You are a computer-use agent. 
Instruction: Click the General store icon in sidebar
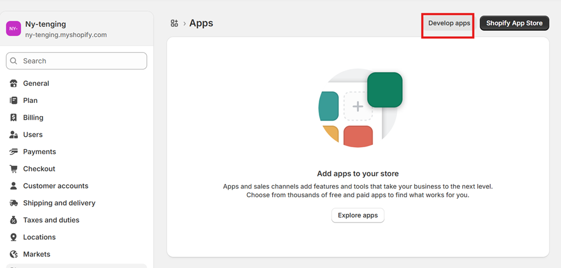[x=14, y=83]
